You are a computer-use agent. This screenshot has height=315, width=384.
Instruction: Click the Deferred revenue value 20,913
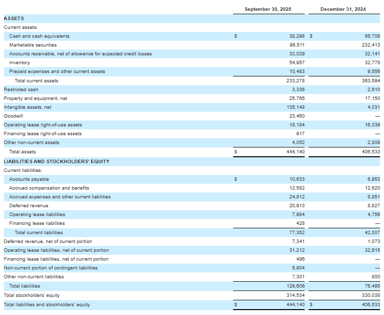click(297, 206)
